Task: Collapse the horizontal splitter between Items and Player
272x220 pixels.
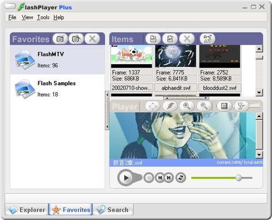Action: pyautogui.click(x=186, y=98)
